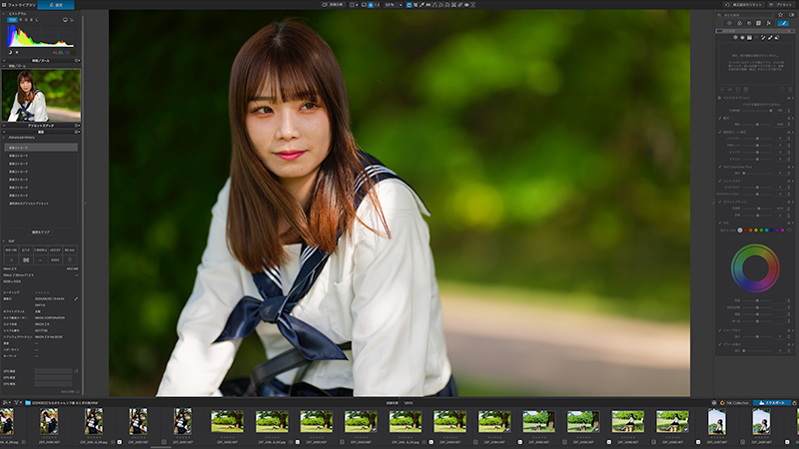
Task: Click the 画像比較 compare button
Action: [333, 5]
